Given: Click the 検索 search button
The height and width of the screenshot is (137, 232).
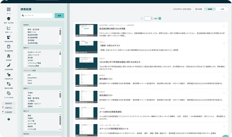Looking at the screenshot, I should coord(59,16).
